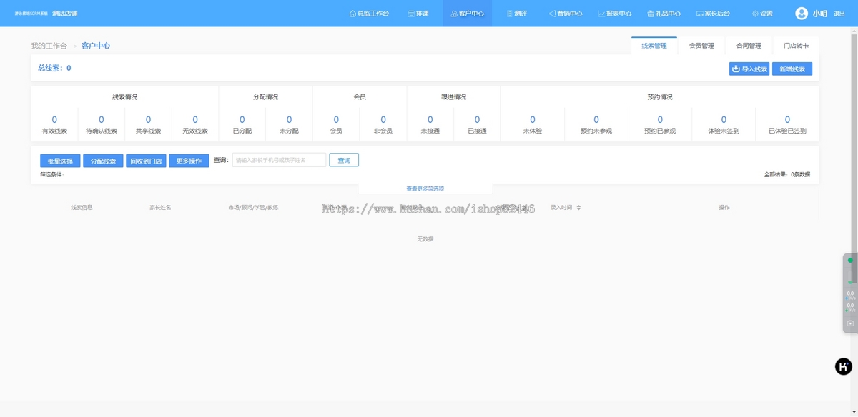Click the 新增线索 button
The width and height of the screenshot is (858, 417).
pyautogui.click(x=792, y=69)
